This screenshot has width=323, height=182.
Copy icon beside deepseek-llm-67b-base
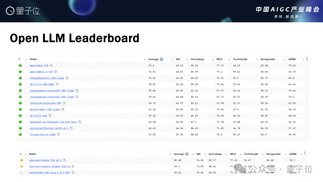(x=80, y=122)
